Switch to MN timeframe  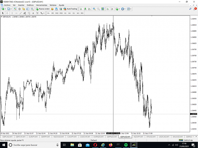[x=82, y=13]
